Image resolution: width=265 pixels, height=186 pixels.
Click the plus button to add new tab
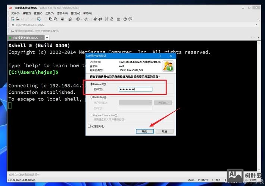point(47,38)
